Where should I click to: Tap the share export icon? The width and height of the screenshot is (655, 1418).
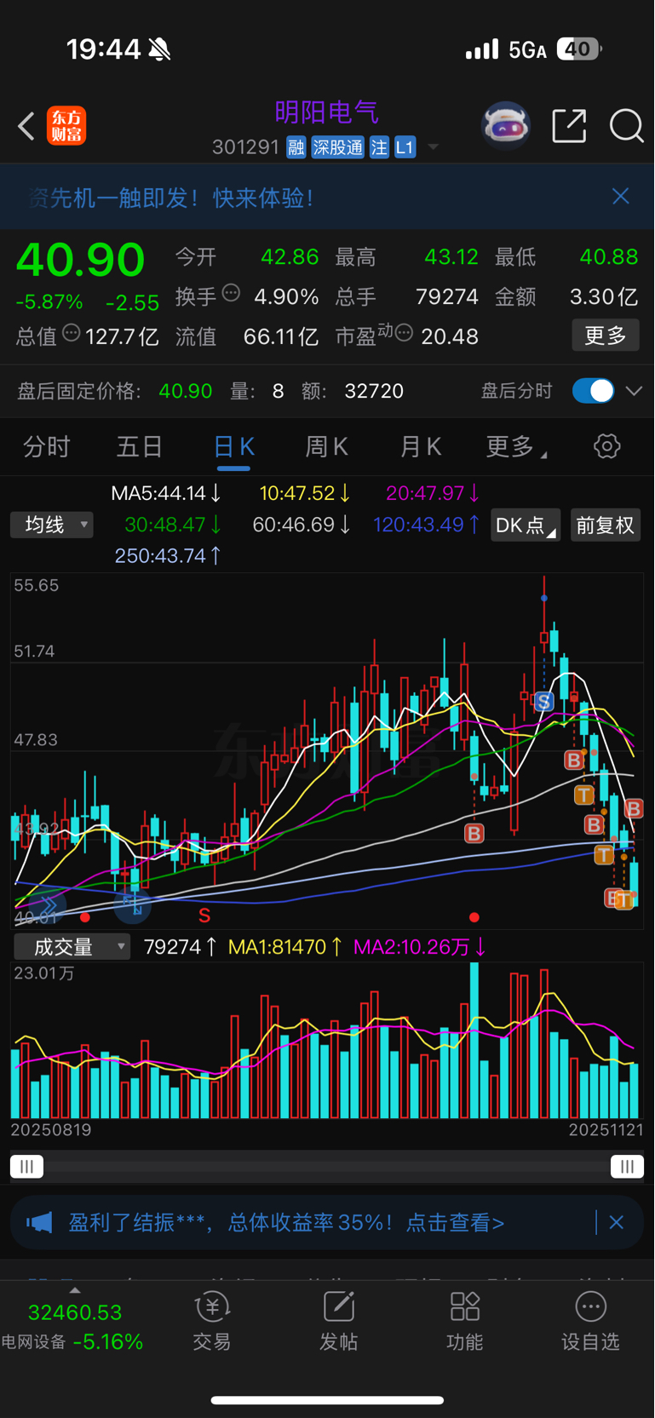(569, 126)
